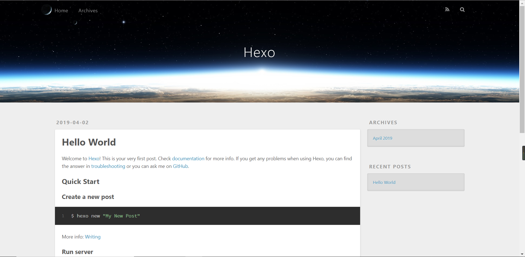Click the scrollbar down arrow
525x257 pixels.
pos(522,254)
